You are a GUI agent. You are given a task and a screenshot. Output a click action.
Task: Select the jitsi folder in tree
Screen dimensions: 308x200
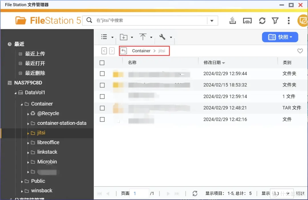pos(41,133)
